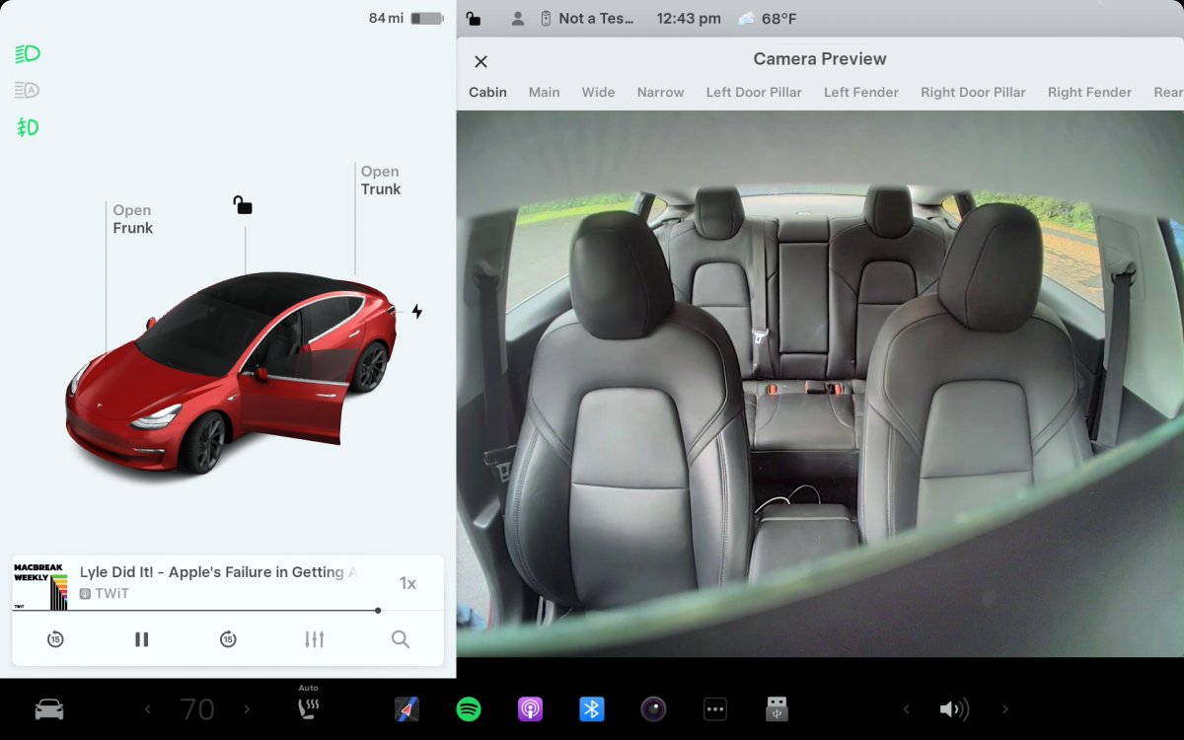Click the podcast playback progress slider
Image resolution: width=1184 pixels, height=740 pixels.
(378, 610)
